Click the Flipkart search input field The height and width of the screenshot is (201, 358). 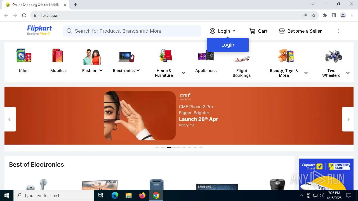pos(132,31)
